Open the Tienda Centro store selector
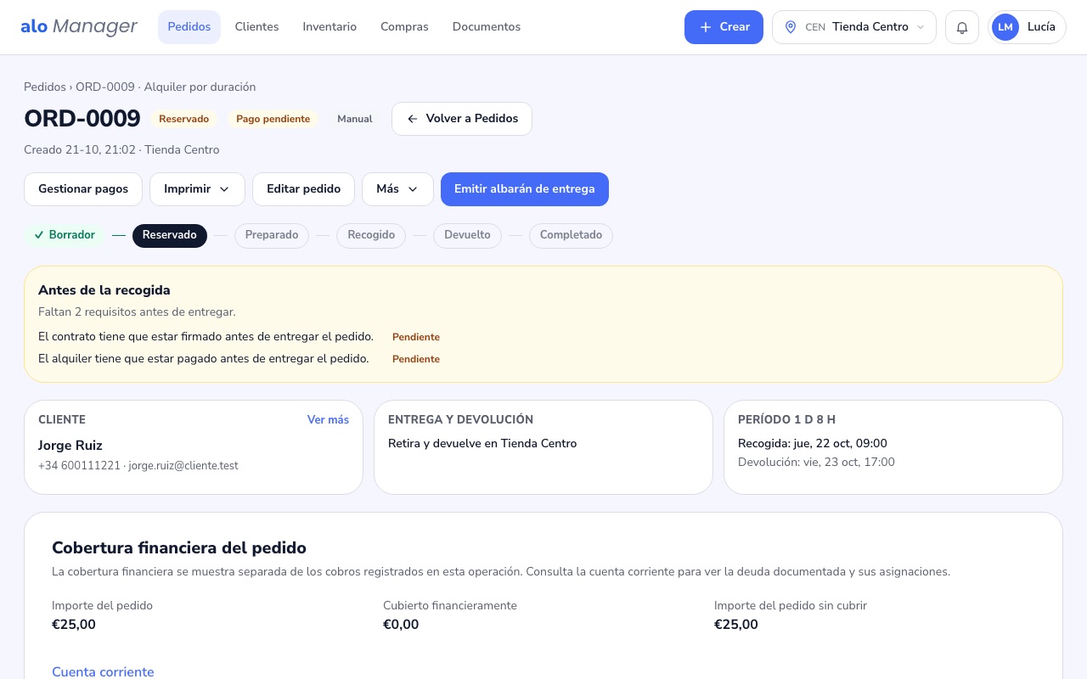The image size is (1087, 679). pos(854,27)
